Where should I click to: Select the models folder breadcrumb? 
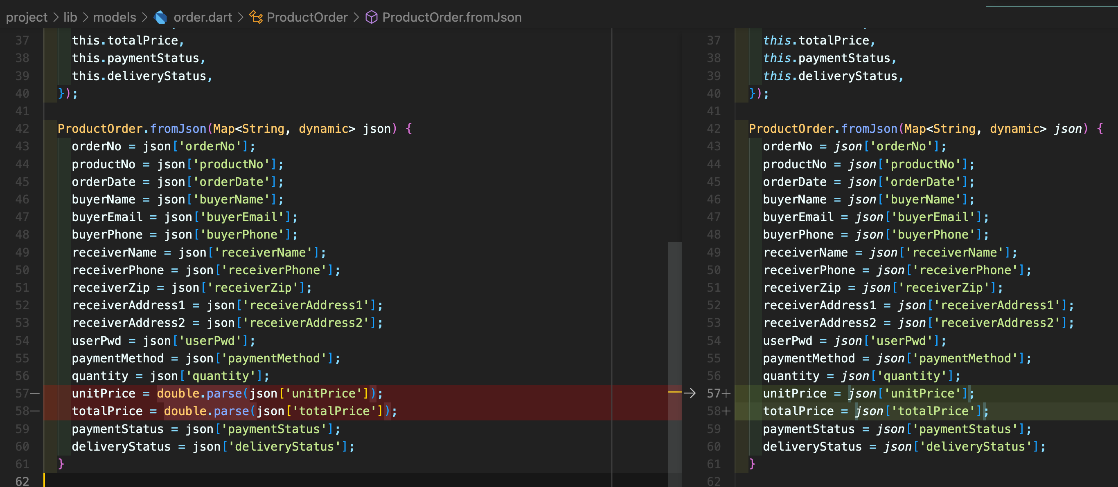(115, 17)
